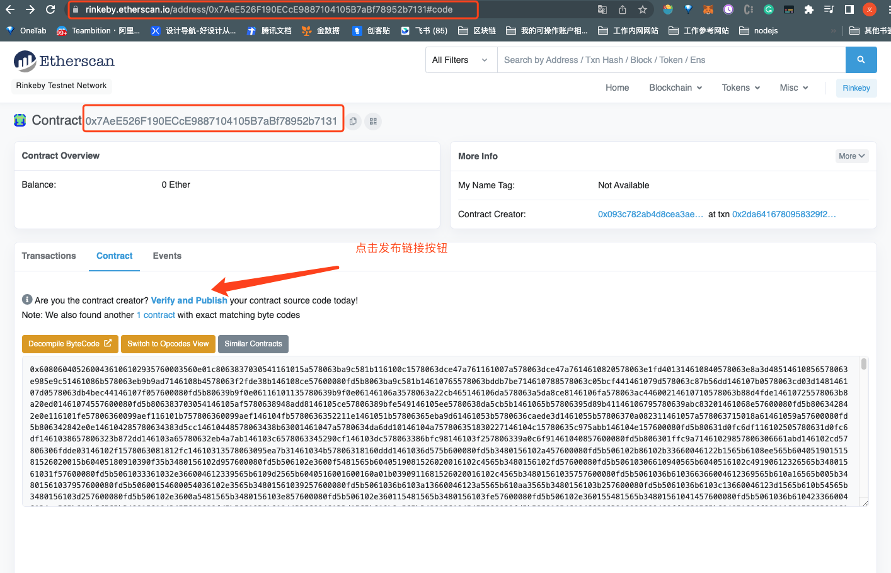Click the translate icon in the address bar
891x573 pixels.
pos(602,9)
